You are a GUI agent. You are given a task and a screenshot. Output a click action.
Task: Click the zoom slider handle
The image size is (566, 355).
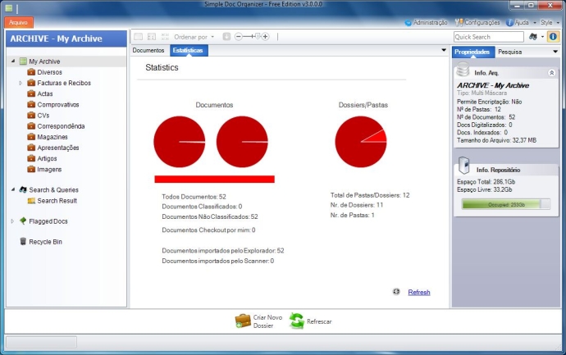pyautogui.click(x=258, y=36)
